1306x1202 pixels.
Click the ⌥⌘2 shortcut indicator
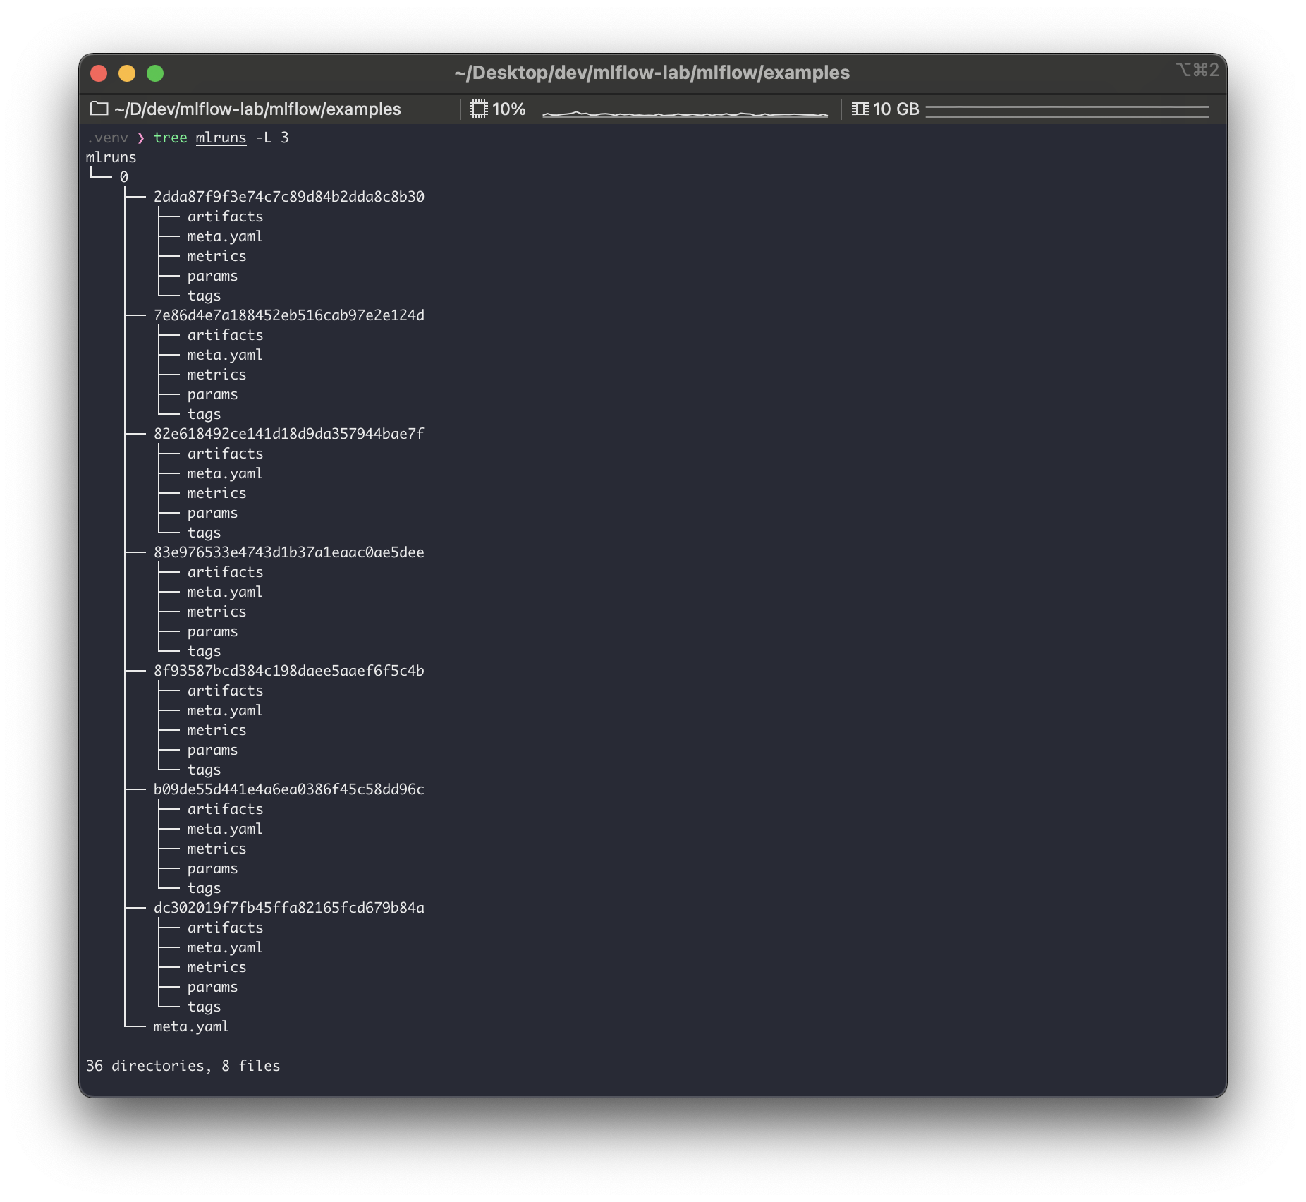click(1197, 70)
